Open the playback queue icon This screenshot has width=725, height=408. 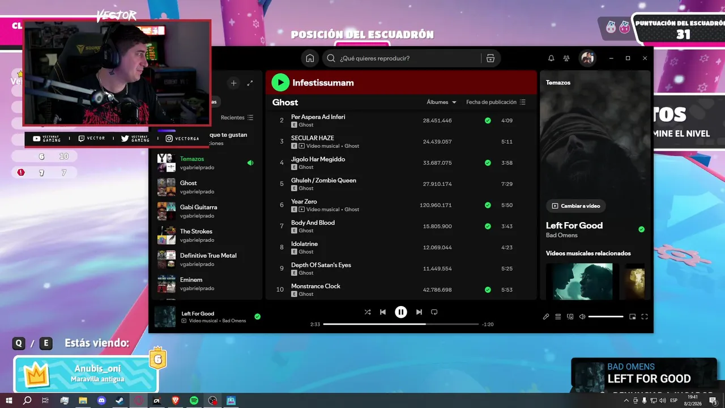coord(558,317)
